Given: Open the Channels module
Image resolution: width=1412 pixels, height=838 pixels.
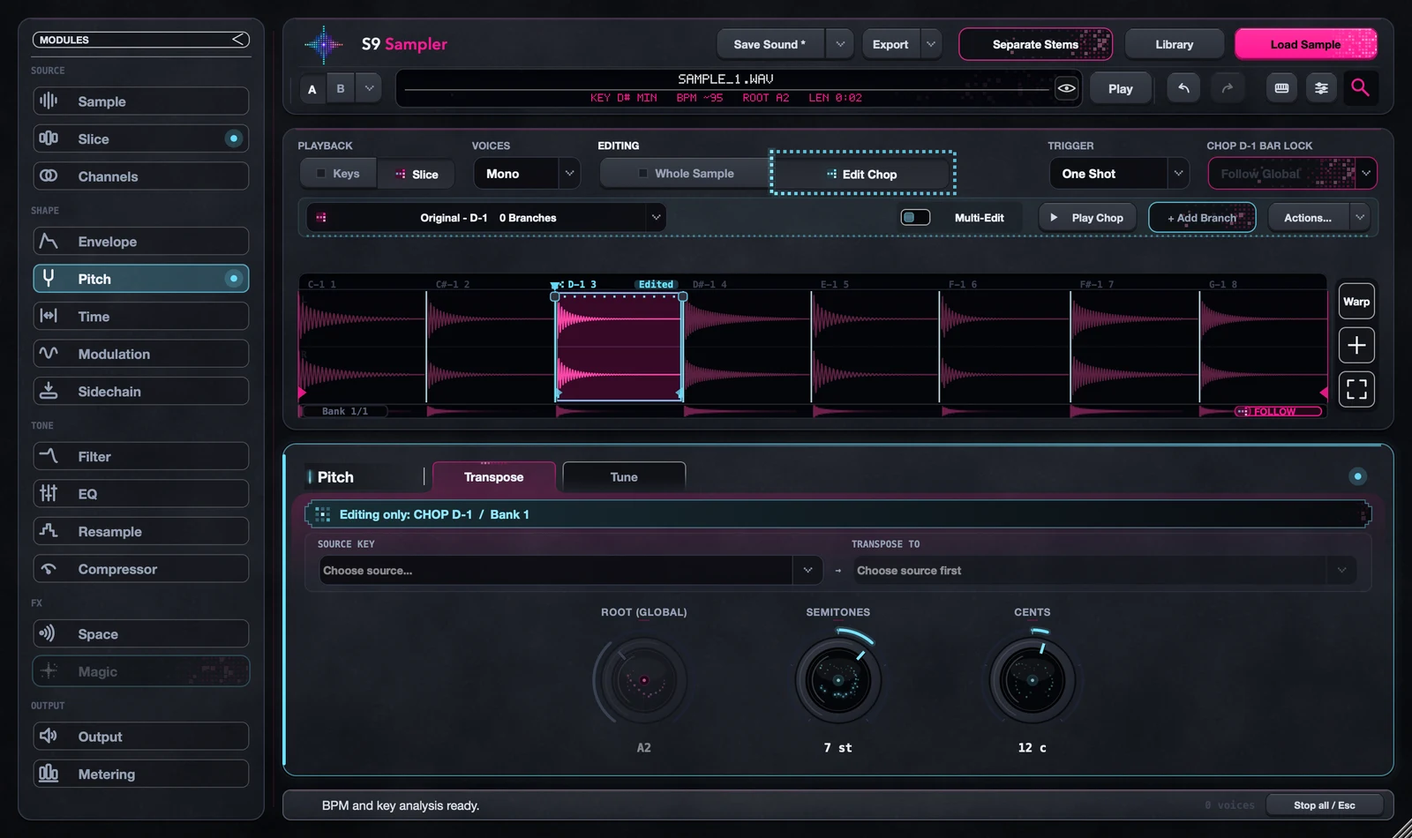Looking at the screenshot, I should pos(141,176).
